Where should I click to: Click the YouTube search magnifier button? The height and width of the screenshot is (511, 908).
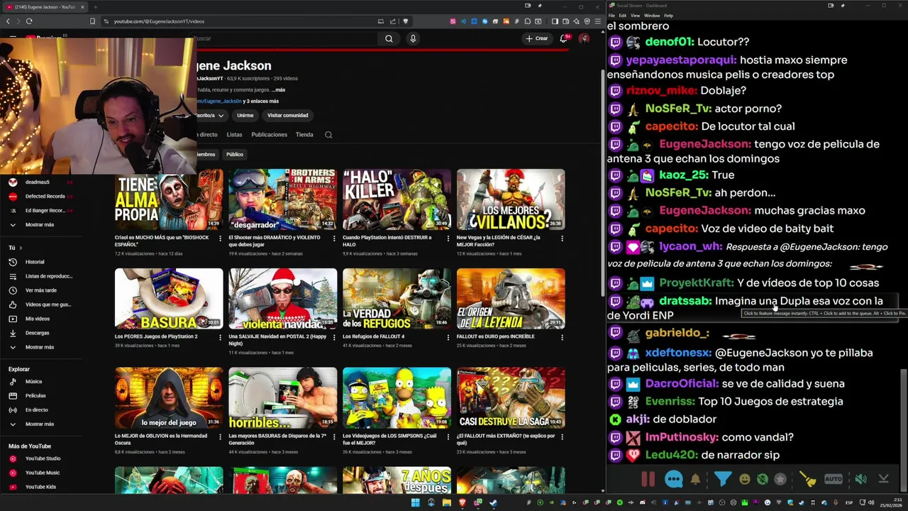[389, 38]
